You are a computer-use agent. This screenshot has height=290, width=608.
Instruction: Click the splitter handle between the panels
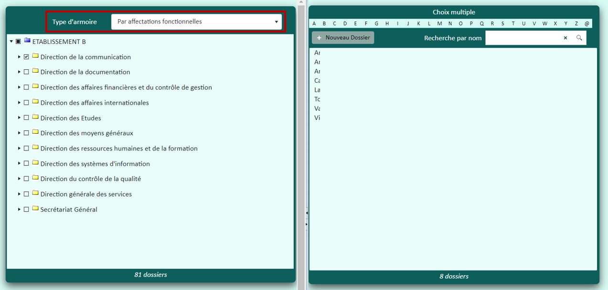[x=306, y=218]
